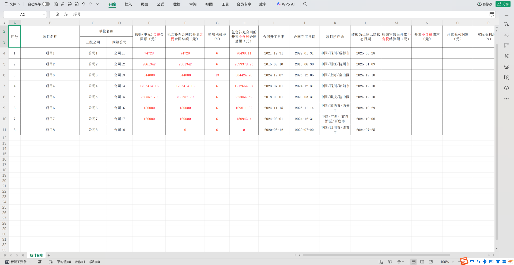
Task: Open the 文件 menu
Action: (x=13, y=4)
